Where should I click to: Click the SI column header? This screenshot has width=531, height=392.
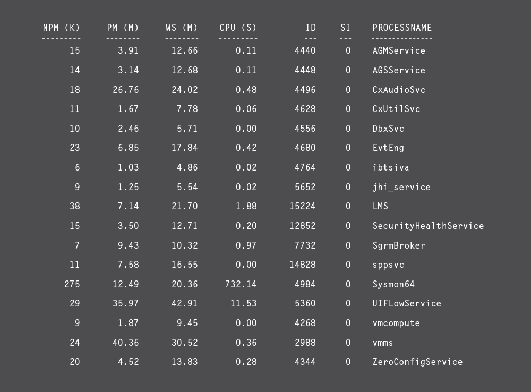pyautogui.click(x=345, y=28)
